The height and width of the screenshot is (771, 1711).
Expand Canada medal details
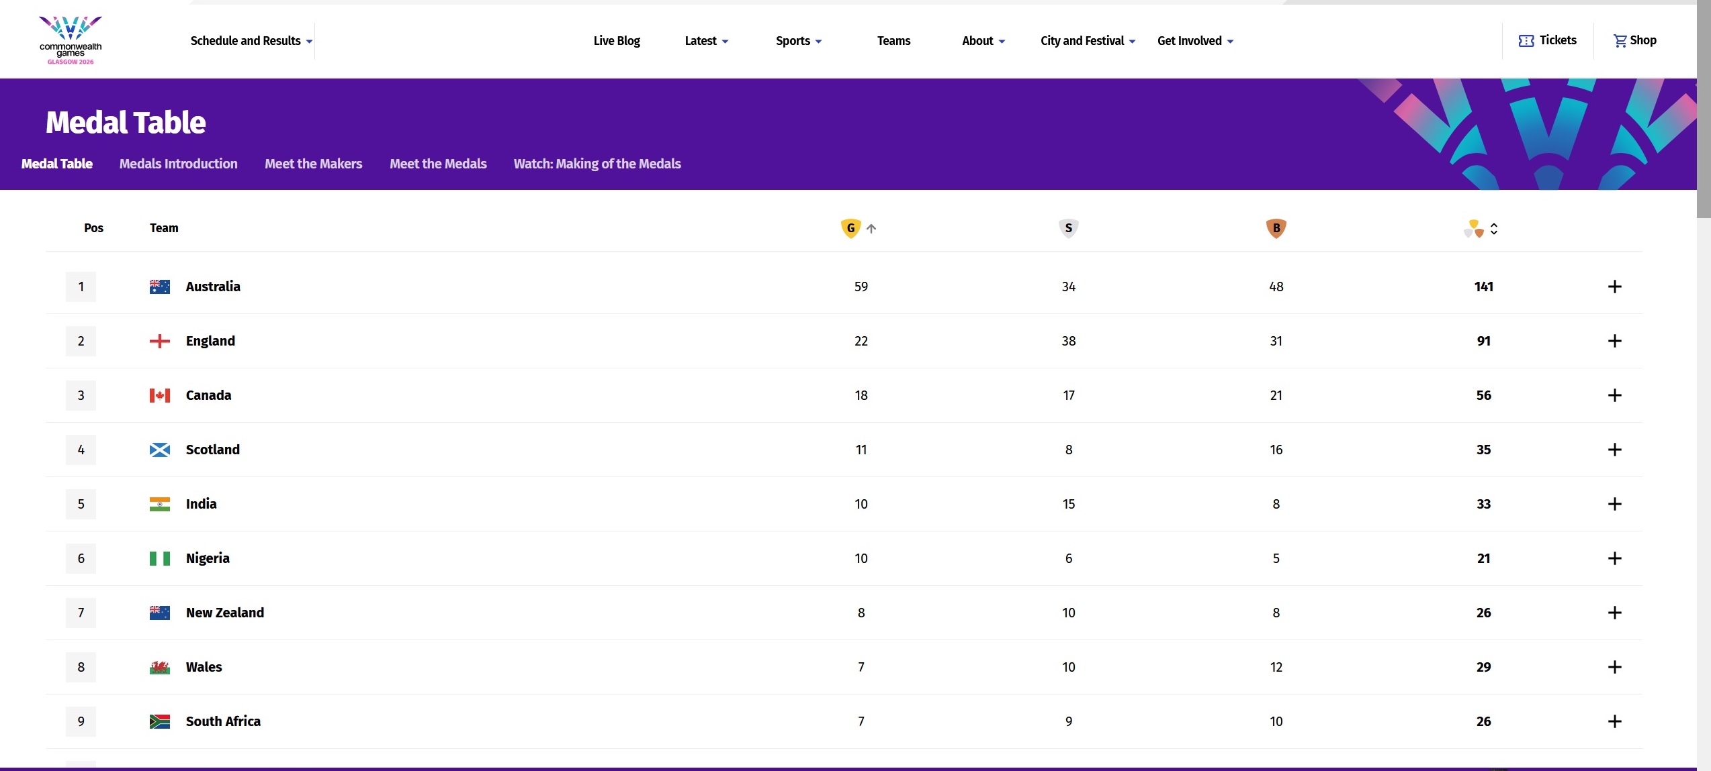coord(1615,395)
